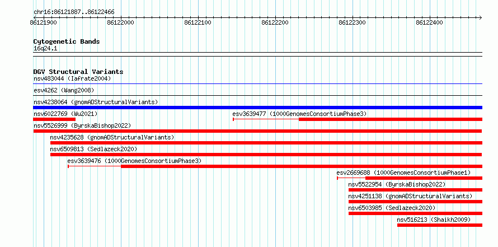Screen dimensions: 498x247
Task: Click the thin black esv4262 line
Action: click(x=257, y=95)
